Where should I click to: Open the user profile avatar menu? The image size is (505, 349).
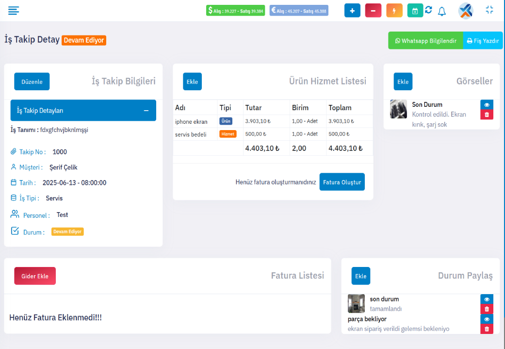point(466,11)
